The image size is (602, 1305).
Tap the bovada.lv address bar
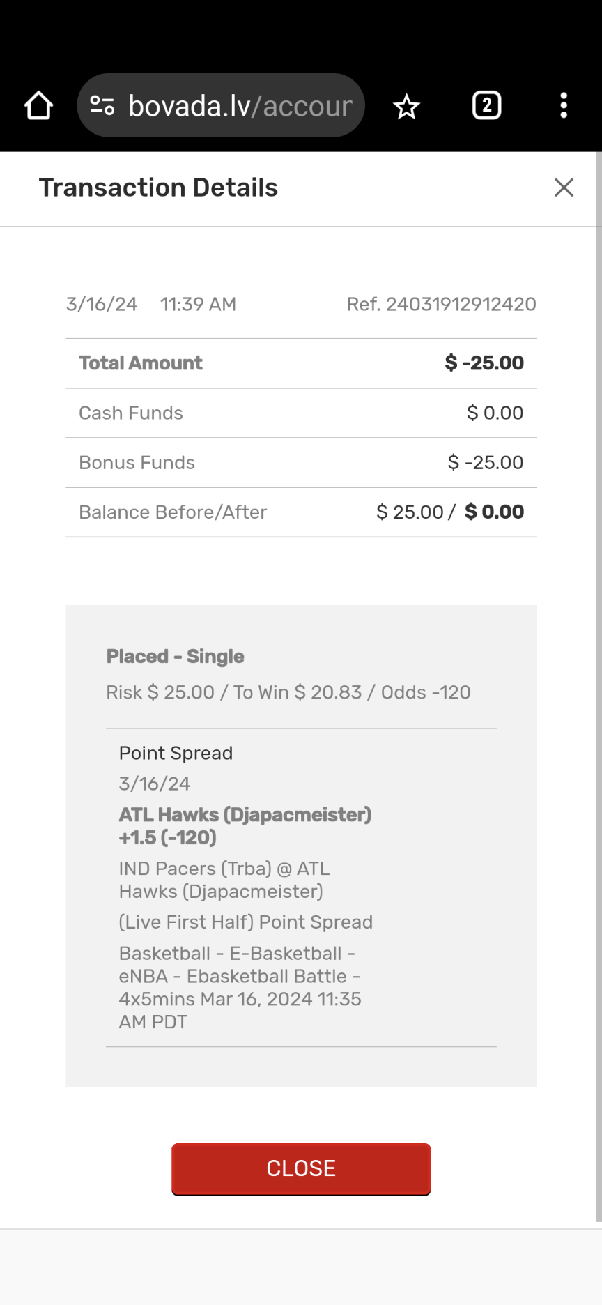point(240,106)
